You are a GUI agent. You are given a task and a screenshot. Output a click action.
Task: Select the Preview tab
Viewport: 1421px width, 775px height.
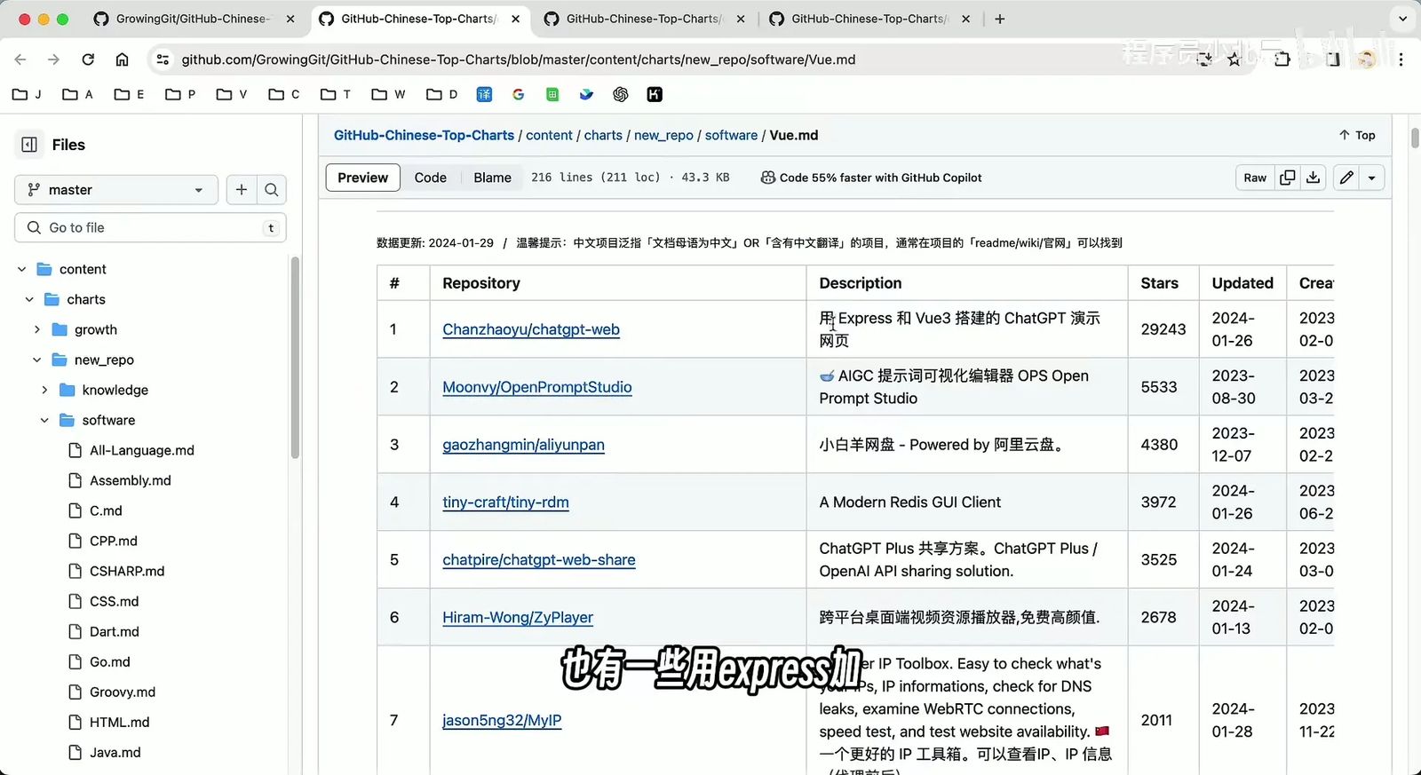click(x=362, y=178)
